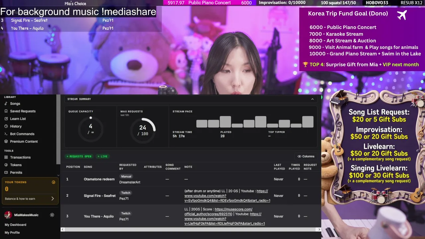Click the Times Played column header
The height and width of the screenshot is (239, 425).
click(294, 167)
